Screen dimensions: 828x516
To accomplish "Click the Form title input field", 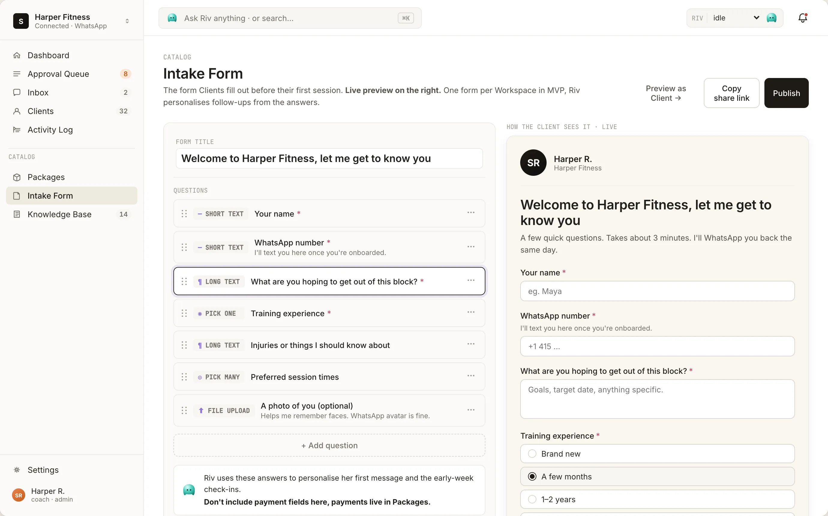I will [x=329, y=158].
